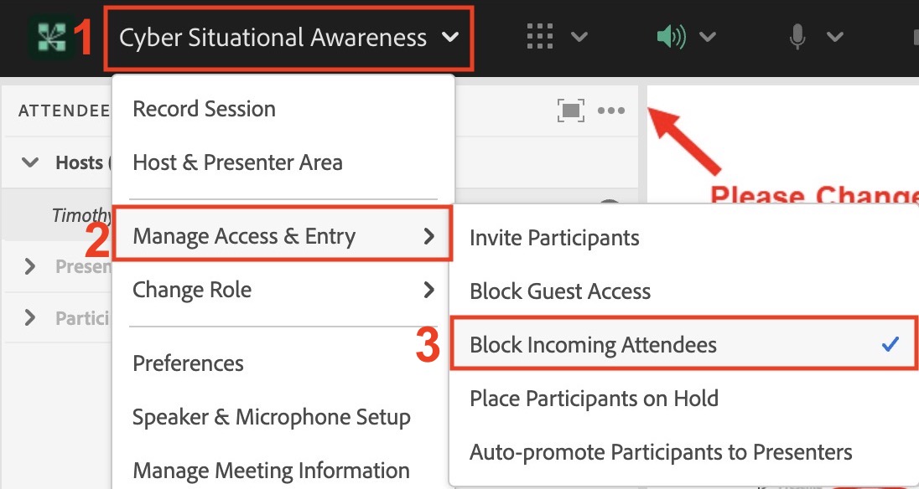The width and height of the screenshot is (919, 489).
Task: Expand the Presenters group
Action: pyautogui.click(x=31, y=267)
